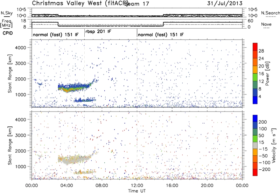The width and height of the screenshot is (280, 193).
Task: Click the 28 label on the power colorbar
Action: [x=261, y=51]
